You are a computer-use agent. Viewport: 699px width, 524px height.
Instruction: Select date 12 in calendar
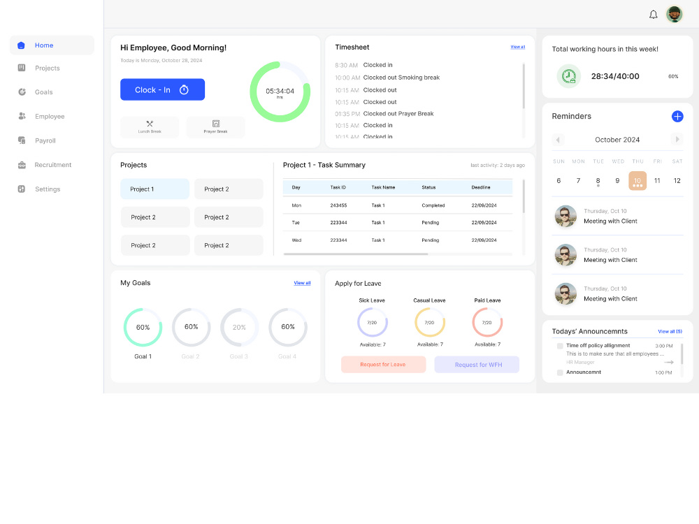(677, 180)
